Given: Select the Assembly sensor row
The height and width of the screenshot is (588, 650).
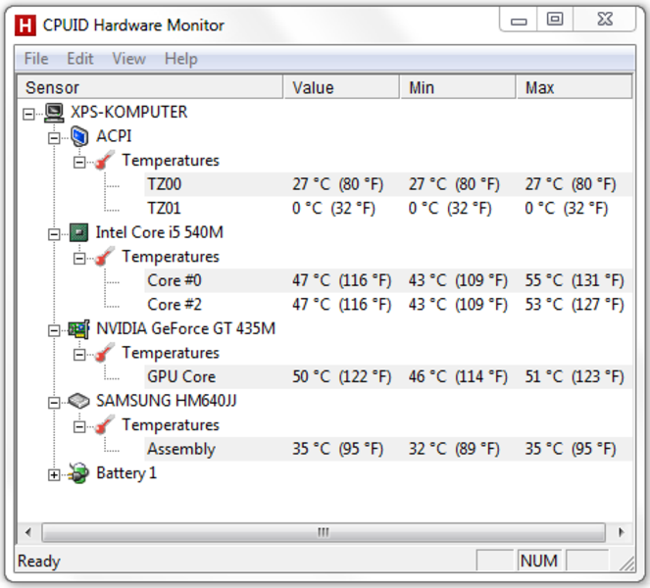Looking at the screenshot, I should [388, 449].
